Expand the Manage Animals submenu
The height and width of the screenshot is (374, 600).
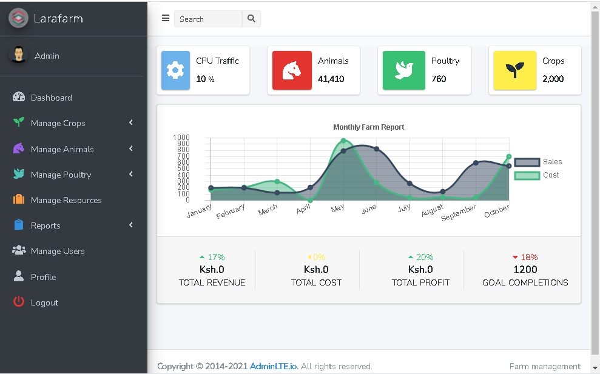129,149
